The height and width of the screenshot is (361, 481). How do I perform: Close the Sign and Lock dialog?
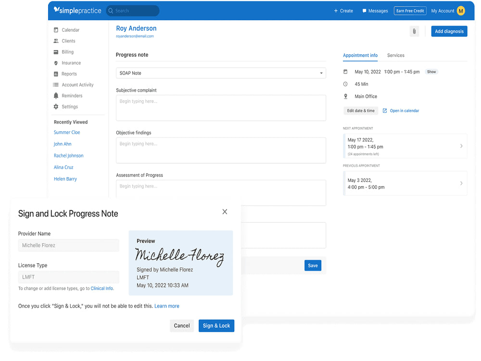pos(225,211)
